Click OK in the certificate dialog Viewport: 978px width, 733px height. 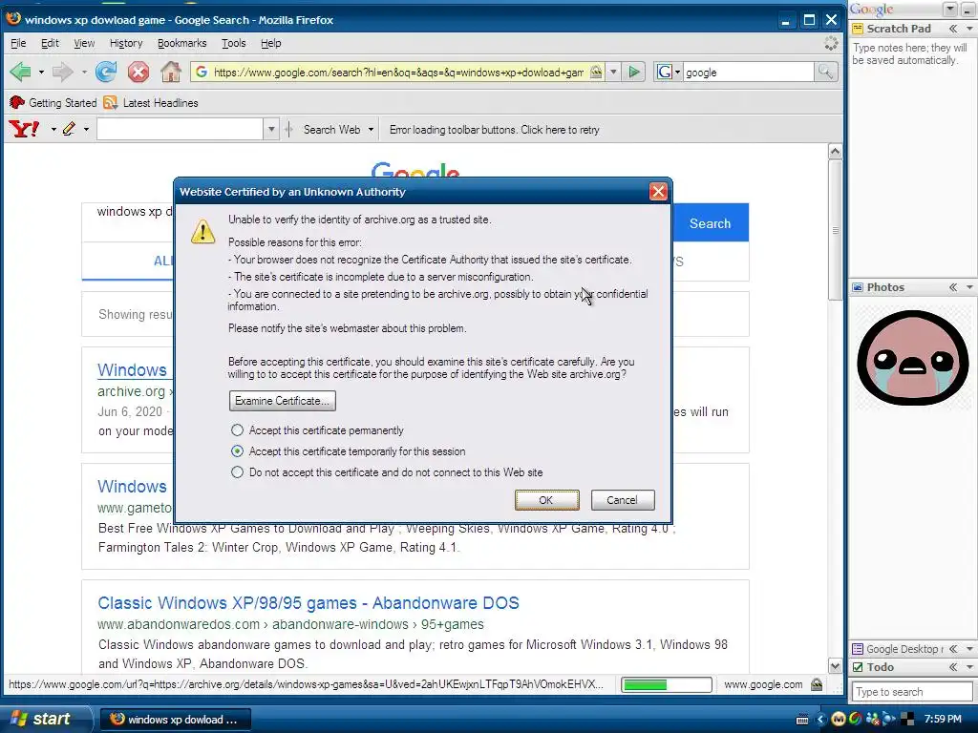(x=547, y=500)
